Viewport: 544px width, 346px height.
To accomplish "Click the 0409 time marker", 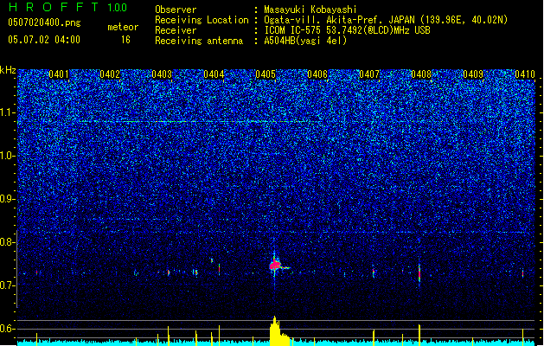I will coord(473,74).
